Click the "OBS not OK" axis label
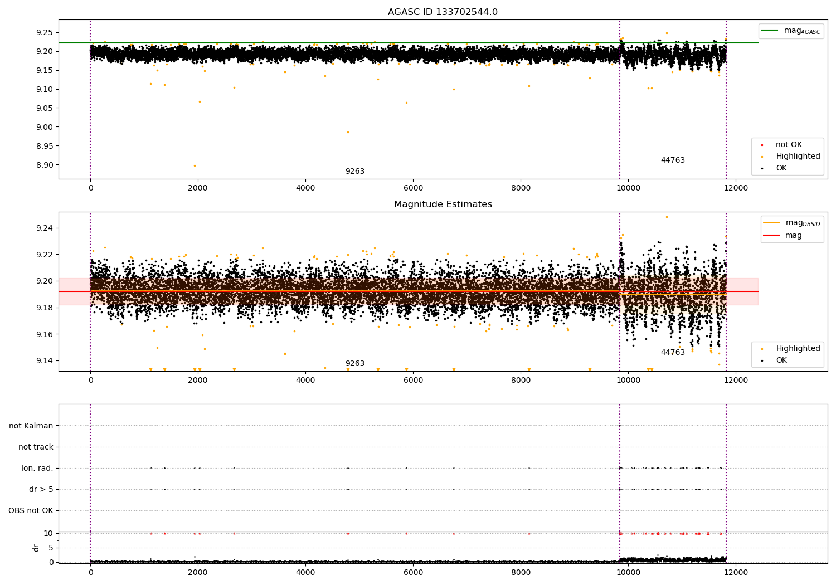 coord(31,510)
